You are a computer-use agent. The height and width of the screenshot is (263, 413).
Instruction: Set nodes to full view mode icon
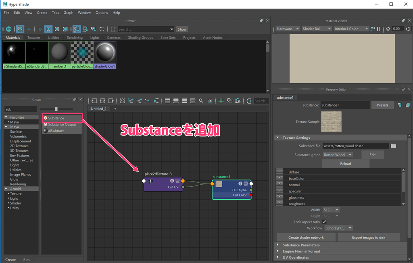click(x=184, y=101)
